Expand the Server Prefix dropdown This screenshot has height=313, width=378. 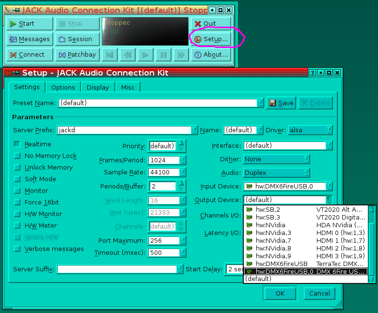click(194, 130)
